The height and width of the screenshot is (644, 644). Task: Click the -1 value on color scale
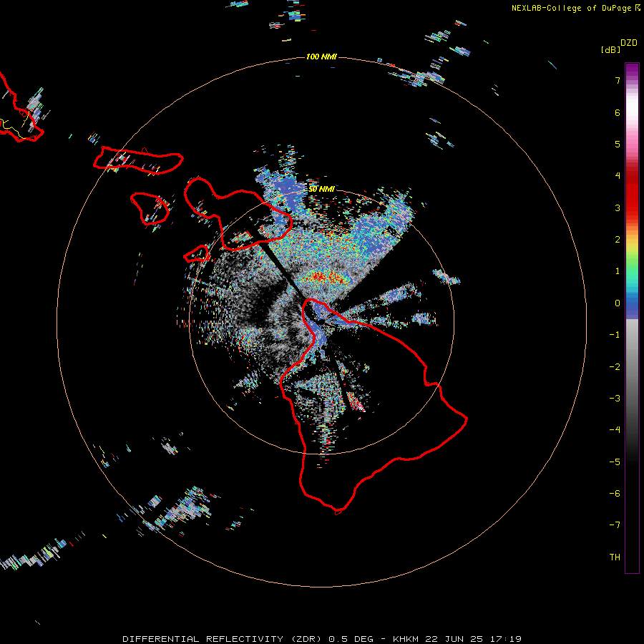[x=615, y=335]
